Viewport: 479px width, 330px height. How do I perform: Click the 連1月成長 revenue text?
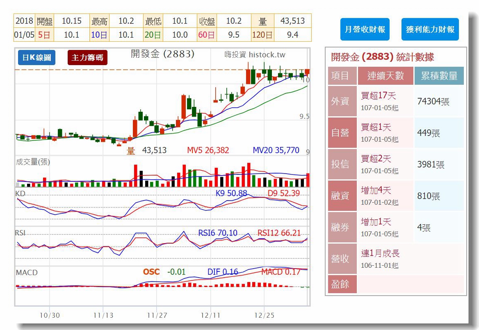(380, 253)
